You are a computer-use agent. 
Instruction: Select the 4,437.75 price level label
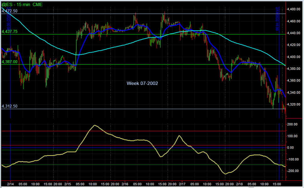pos(10,32)
